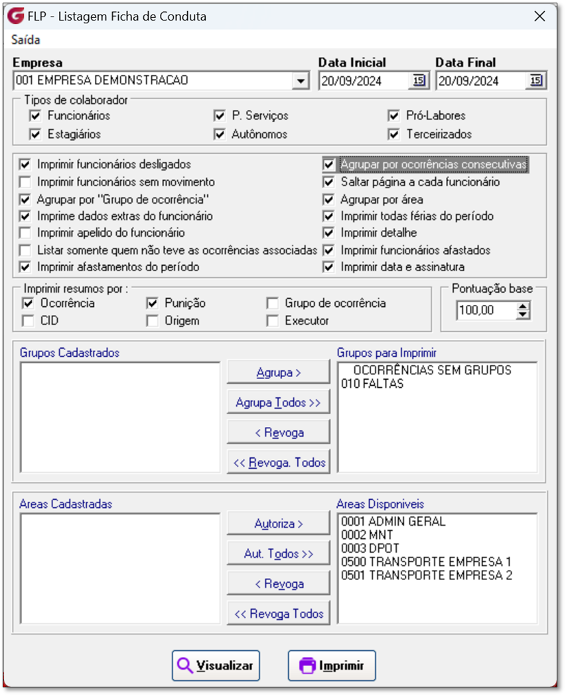Enable Imprimir funcionários sem movimento

point(25,182)
